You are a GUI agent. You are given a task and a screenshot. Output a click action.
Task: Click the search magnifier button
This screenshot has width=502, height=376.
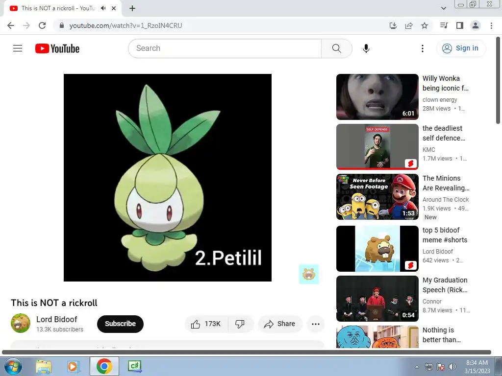(336, 48)
